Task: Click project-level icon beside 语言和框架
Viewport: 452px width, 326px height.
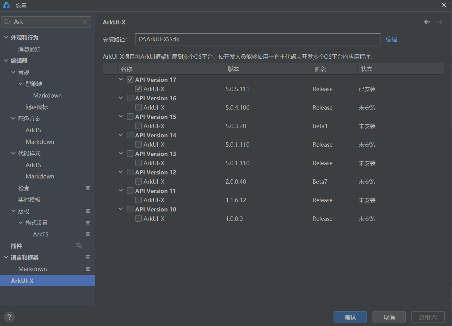Action: [88, 257]
